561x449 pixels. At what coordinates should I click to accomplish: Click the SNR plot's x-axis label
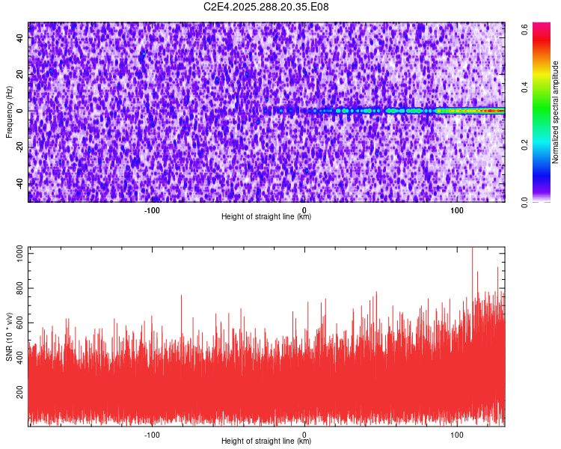tap(266, 442)
